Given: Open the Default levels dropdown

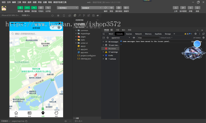Looking at the screenshot, I should [x=166, y=38].
